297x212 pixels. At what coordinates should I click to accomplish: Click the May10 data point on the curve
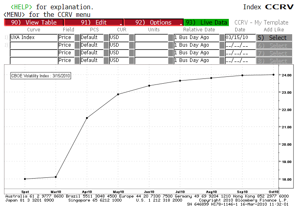pos(118,94)
